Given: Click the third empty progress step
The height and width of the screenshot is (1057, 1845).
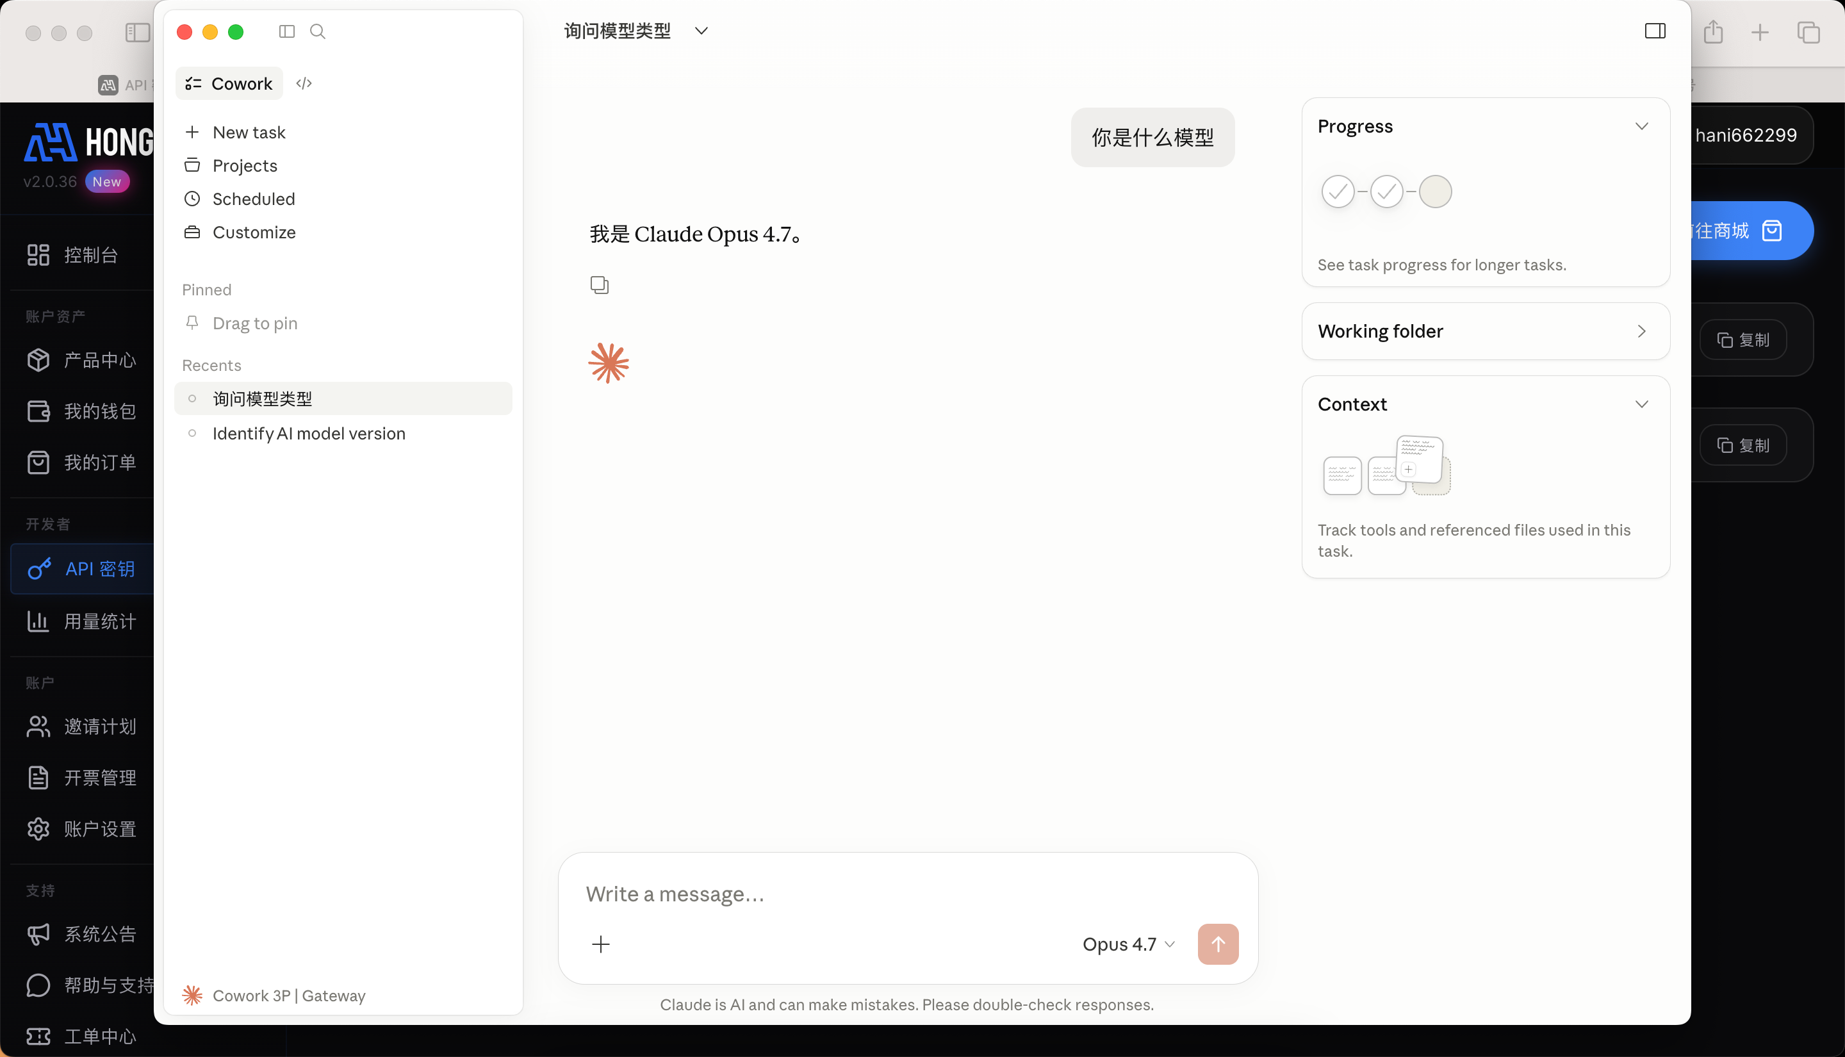Looking at the screenshot, I should tap(1435, 192).
